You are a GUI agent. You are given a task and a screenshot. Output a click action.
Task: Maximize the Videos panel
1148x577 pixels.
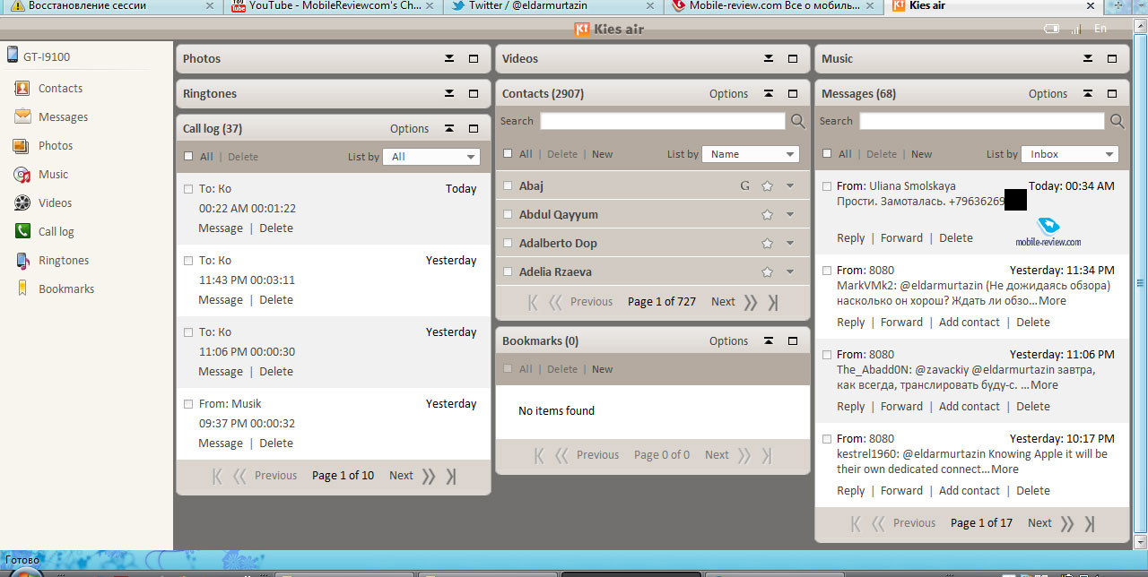[793, 58]
